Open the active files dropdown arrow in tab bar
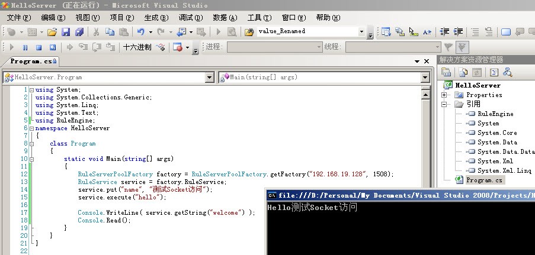Screen dimensions: 535x255 (x=417, y=62)
